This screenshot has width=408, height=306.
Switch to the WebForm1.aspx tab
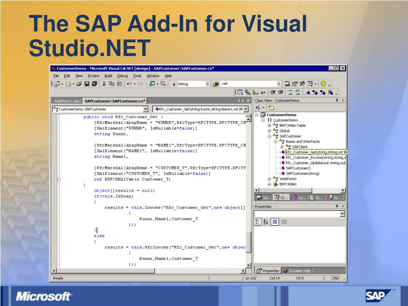click(67, 101)
